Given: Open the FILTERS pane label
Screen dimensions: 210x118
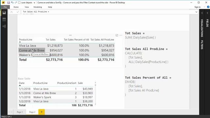Looking at the screenshot, I should [x=202, y=45].
